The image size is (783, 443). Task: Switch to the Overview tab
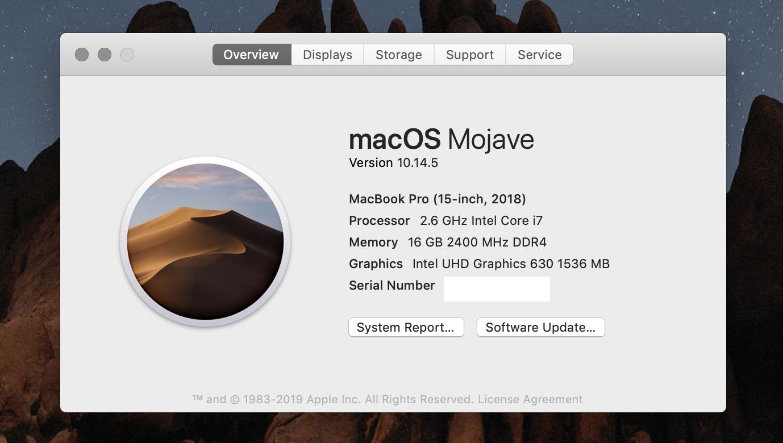click(x=251, y=55)
